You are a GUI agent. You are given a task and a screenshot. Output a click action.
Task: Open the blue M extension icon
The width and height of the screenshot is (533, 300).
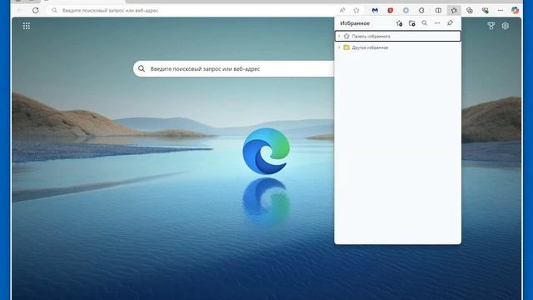pos(375,11)
